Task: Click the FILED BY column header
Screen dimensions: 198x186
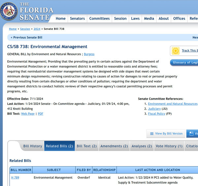Action: click(x=84, y=170)
